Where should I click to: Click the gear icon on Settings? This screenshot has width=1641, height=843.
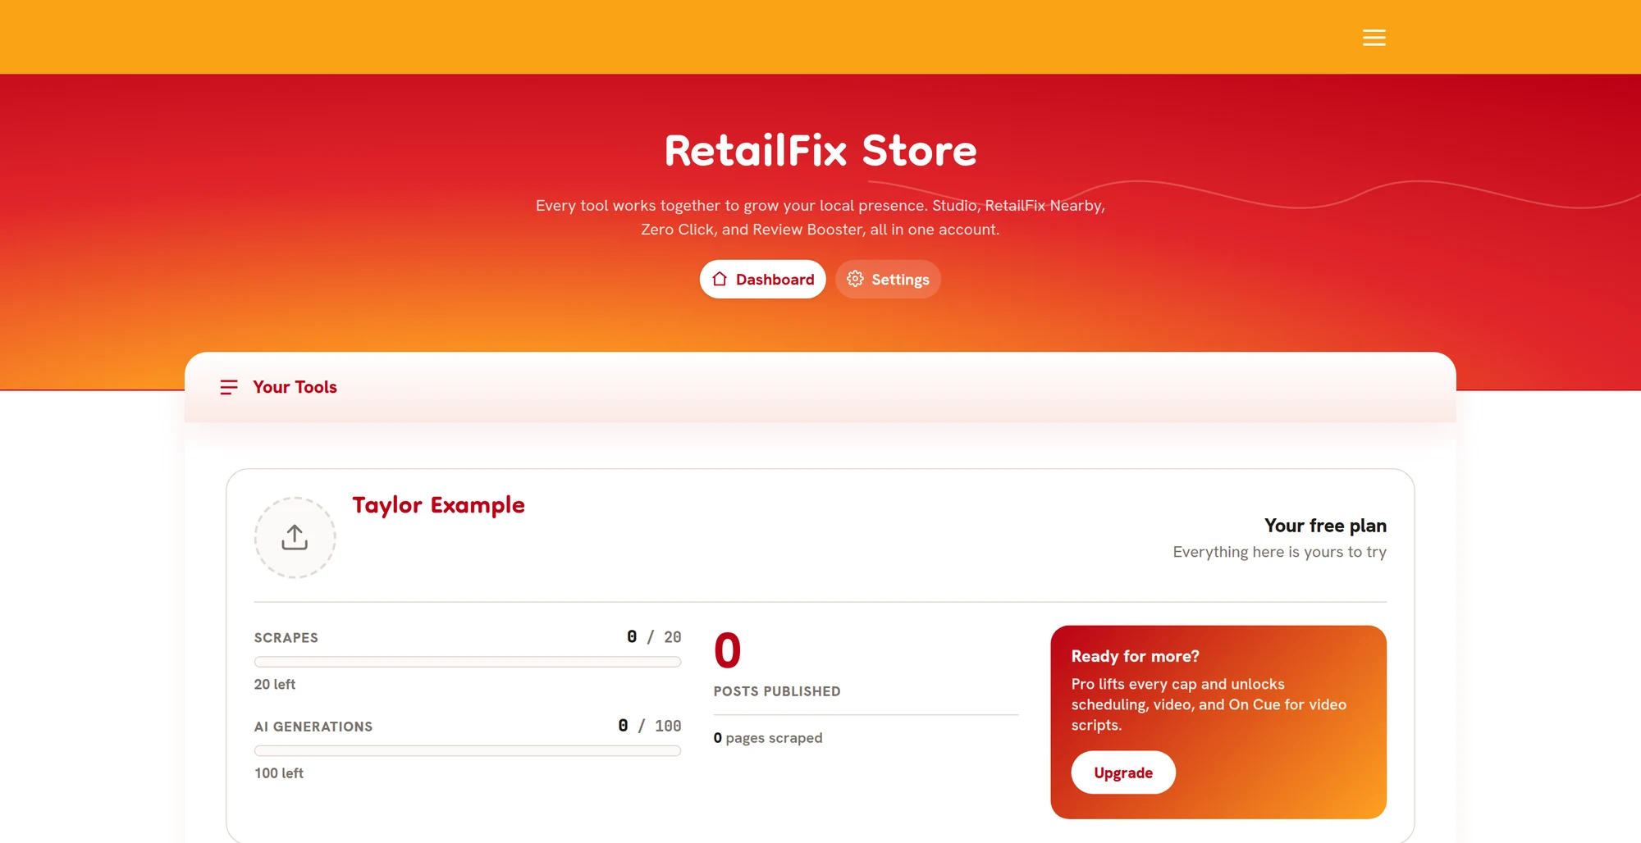(855, 279)
